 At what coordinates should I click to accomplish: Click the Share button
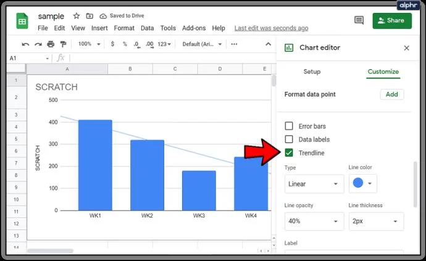[392, 20]
